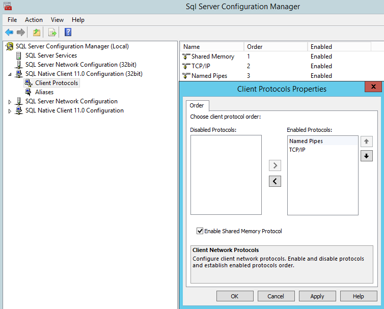The image size is (384, 309).
Task: Click the blue Help toolbar icon
Action: (68, 33)
